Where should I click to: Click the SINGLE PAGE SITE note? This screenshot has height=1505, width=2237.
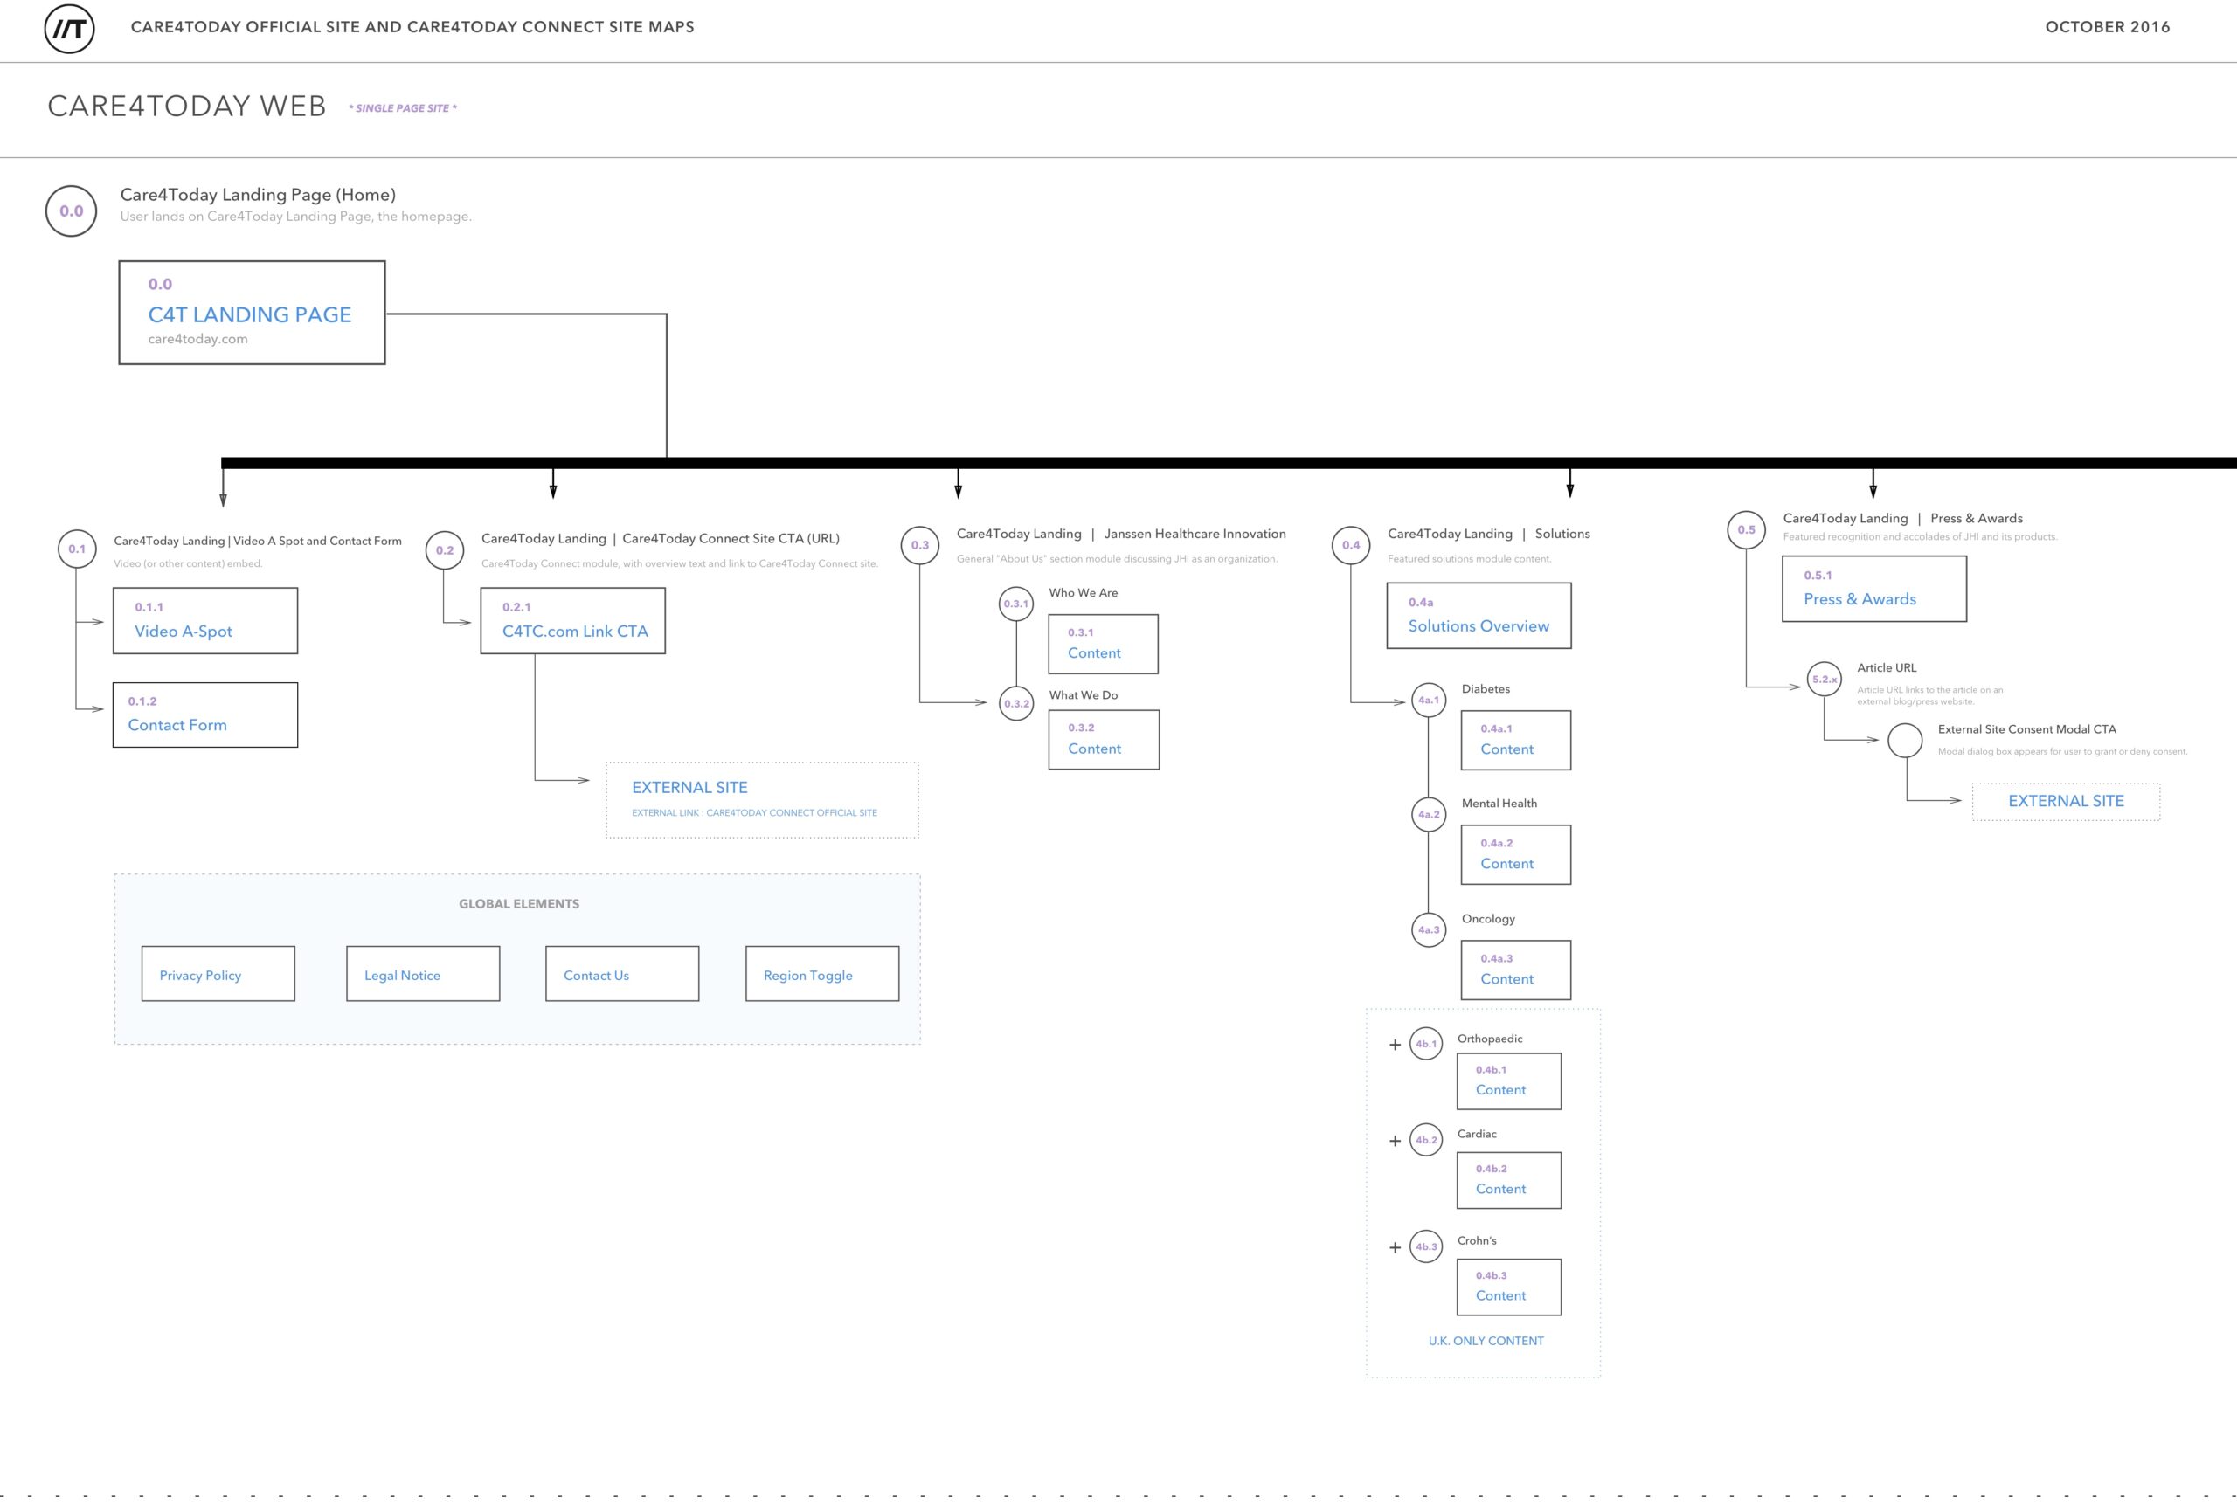402,108
